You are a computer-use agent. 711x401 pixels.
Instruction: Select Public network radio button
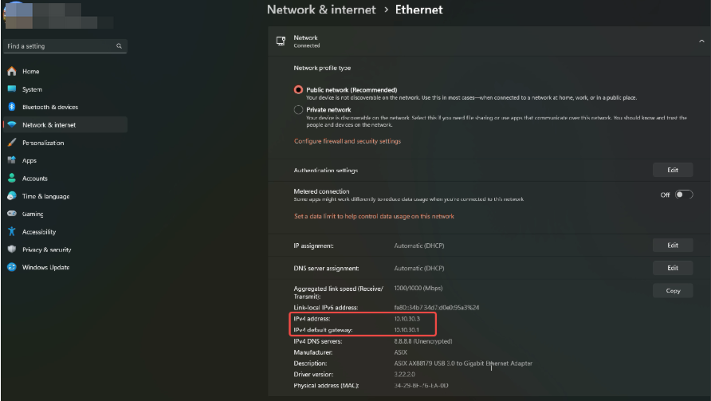click(x=299, y=90)
